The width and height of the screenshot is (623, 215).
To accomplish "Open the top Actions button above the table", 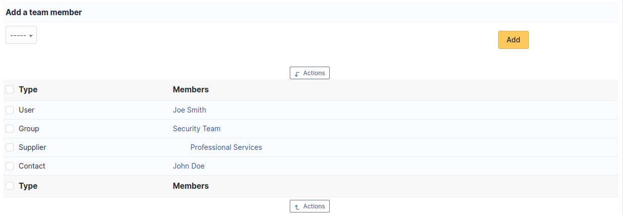I will [309, 73].
